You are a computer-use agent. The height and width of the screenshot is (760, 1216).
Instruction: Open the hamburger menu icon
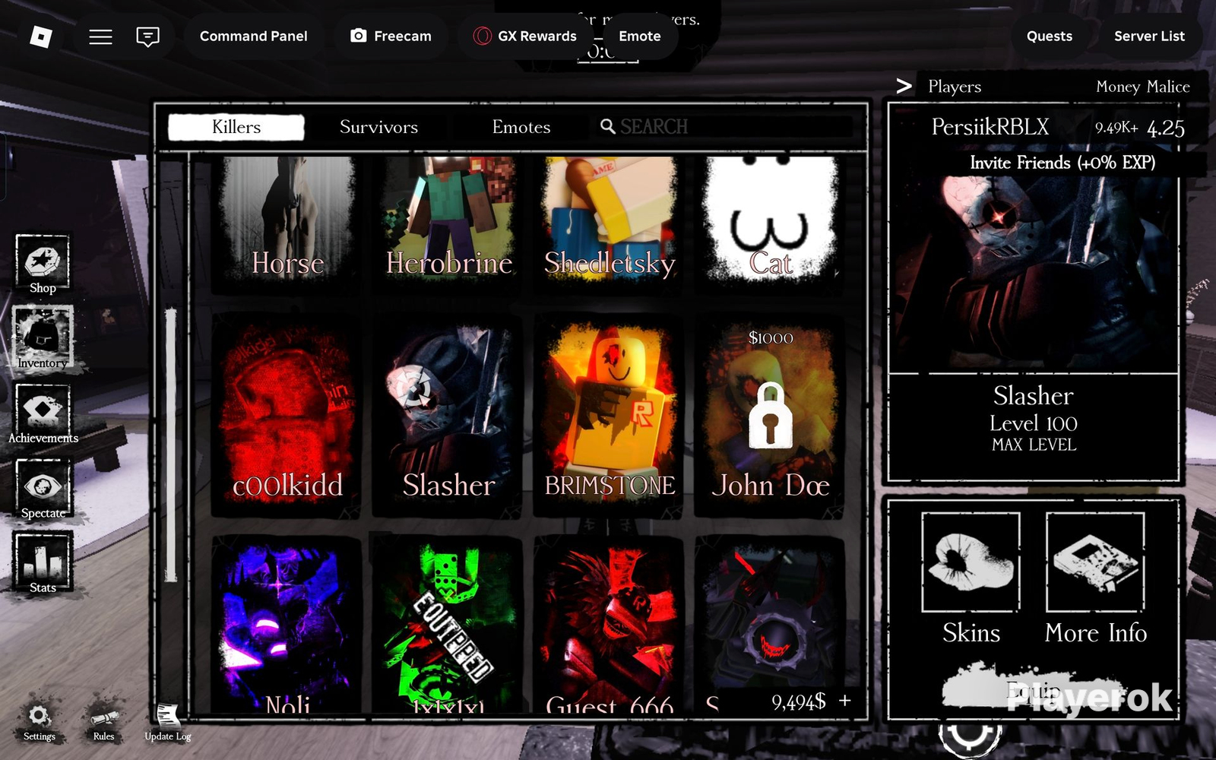pyautogui.click(x=100, y=36)
